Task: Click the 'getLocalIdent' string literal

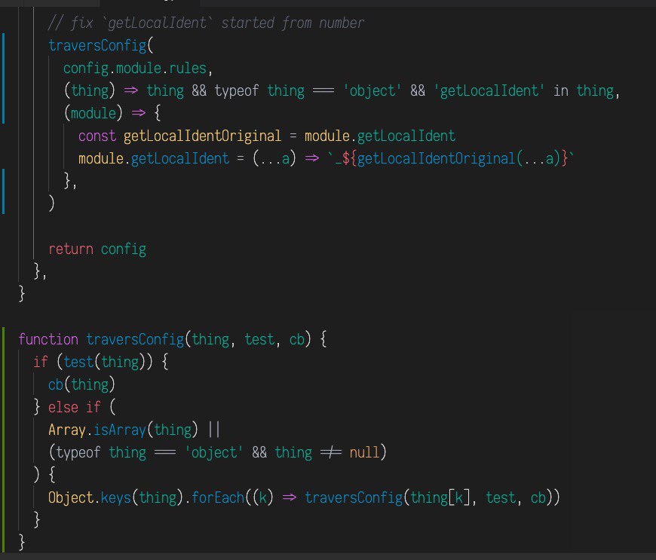Action: (489, 90)
